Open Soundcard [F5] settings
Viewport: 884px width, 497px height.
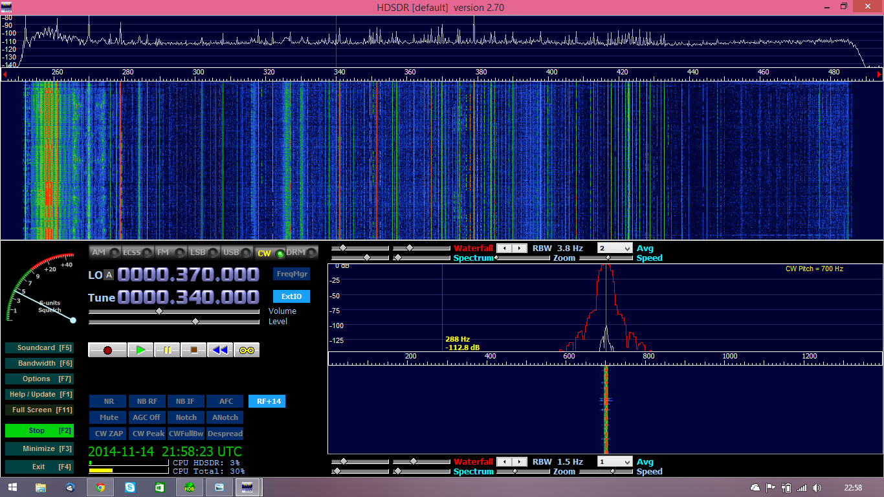(x=39, y=348)
